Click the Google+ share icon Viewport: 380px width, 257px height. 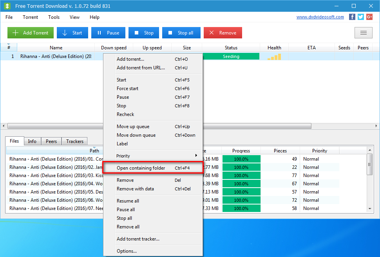click(x=369, y=17)
